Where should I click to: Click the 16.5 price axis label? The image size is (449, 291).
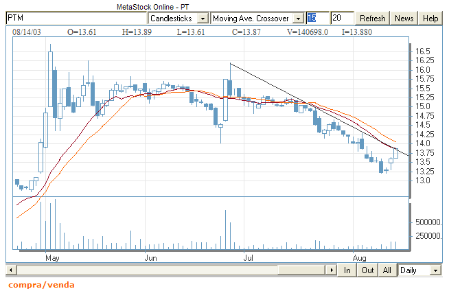click(423, 51)
